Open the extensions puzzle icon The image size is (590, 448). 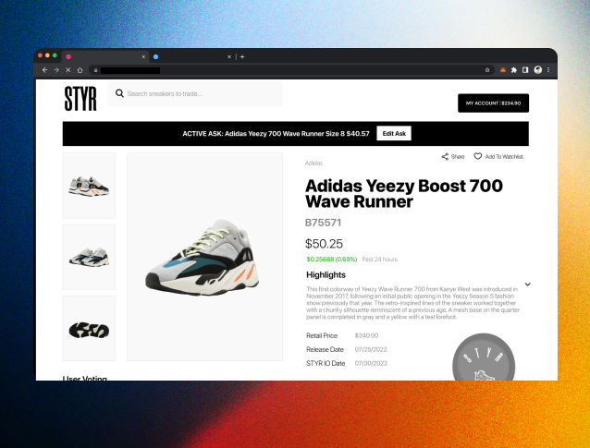[514, 70]
